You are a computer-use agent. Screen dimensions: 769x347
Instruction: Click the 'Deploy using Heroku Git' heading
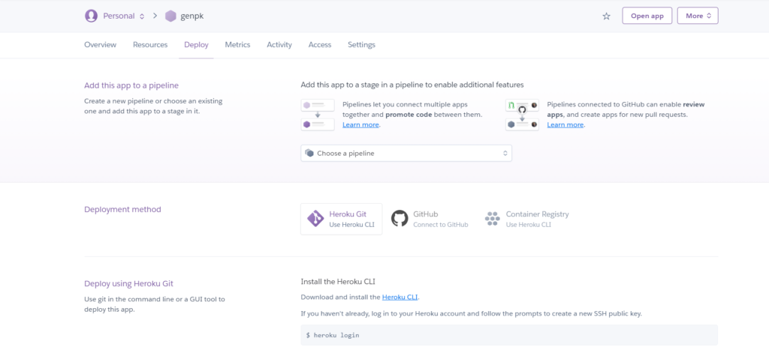[128, 283]
